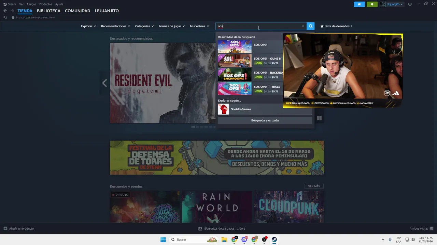Open the Amigos menu
Screen dimensions: 437x245
[31, 4]
